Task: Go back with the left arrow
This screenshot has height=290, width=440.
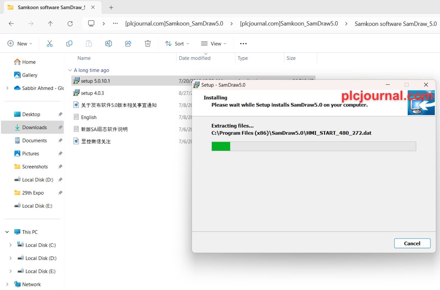Action: pos(11,24)
